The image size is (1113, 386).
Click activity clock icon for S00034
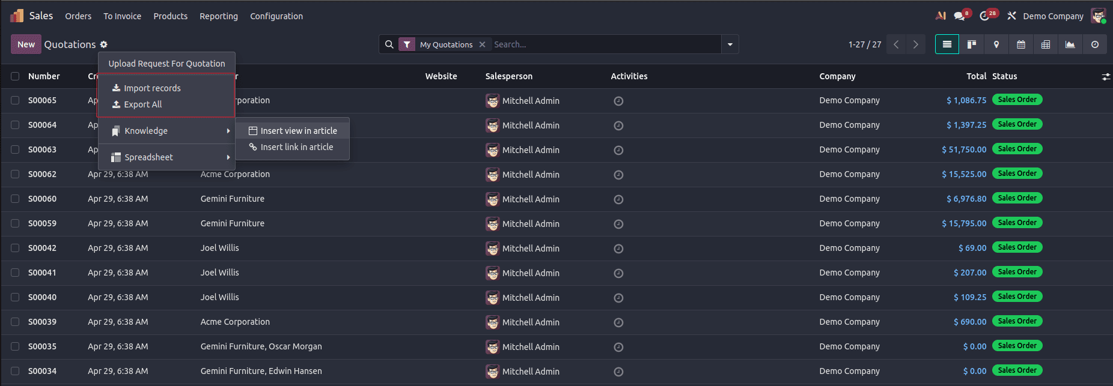(618, 372)
